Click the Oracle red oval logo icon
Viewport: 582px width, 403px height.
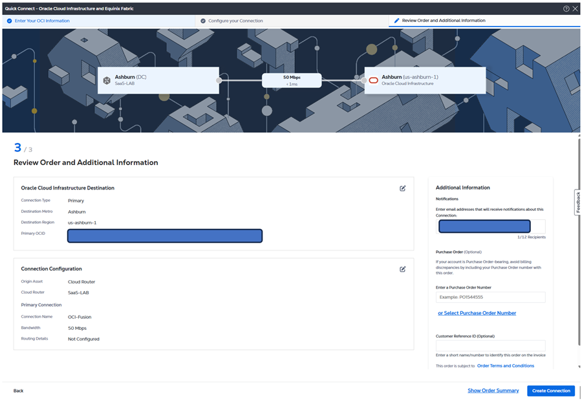click(373, 80)
